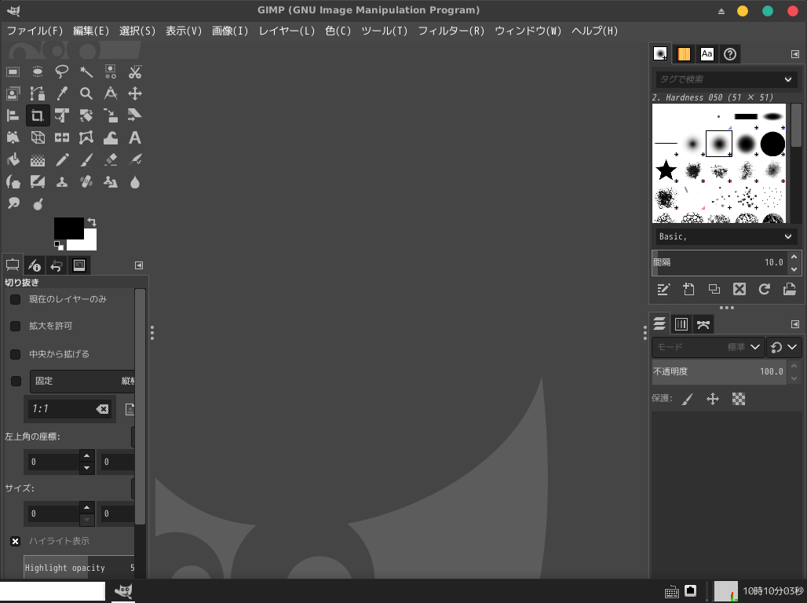Select the Paintbrush tool
This screenshot has width=807, height=603.
tap(86, 159)
